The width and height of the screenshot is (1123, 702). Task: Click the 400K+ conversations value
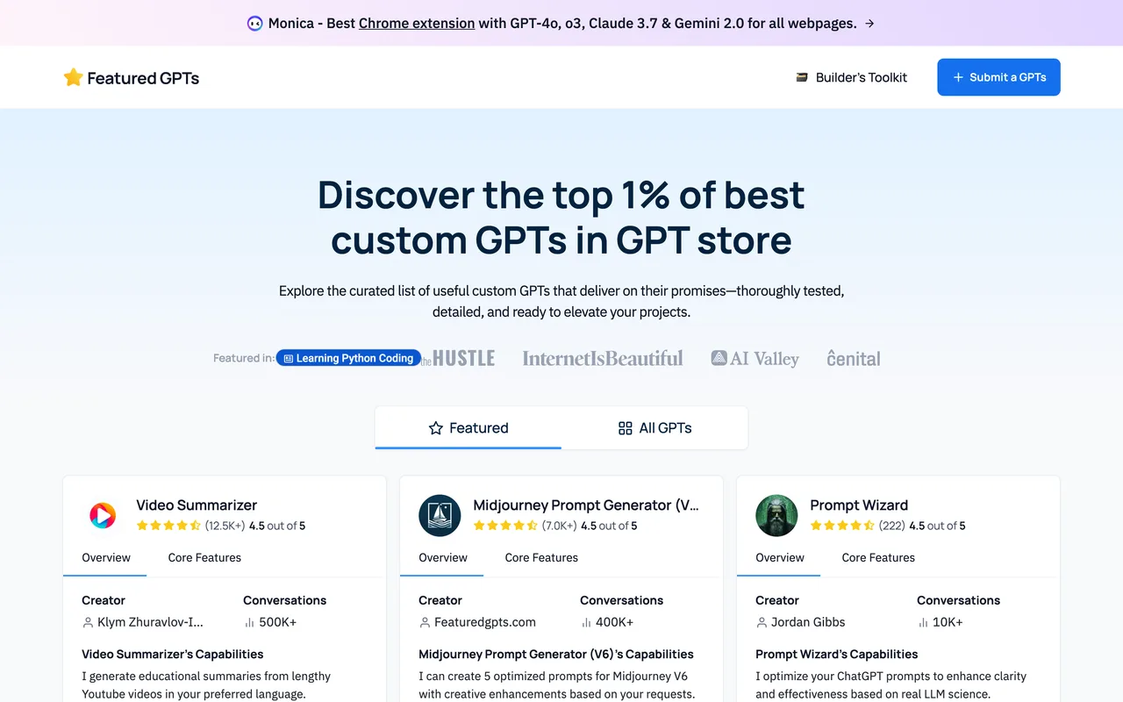pos(614,622)
